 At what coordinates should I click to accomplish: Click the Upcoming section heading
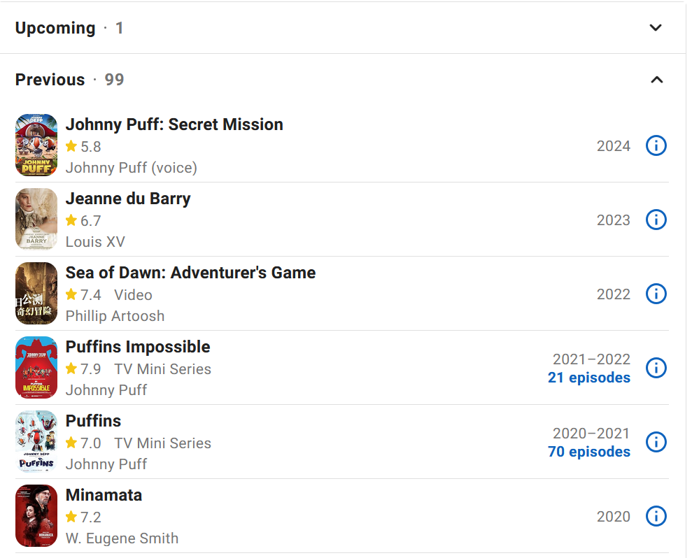[55, 28]
